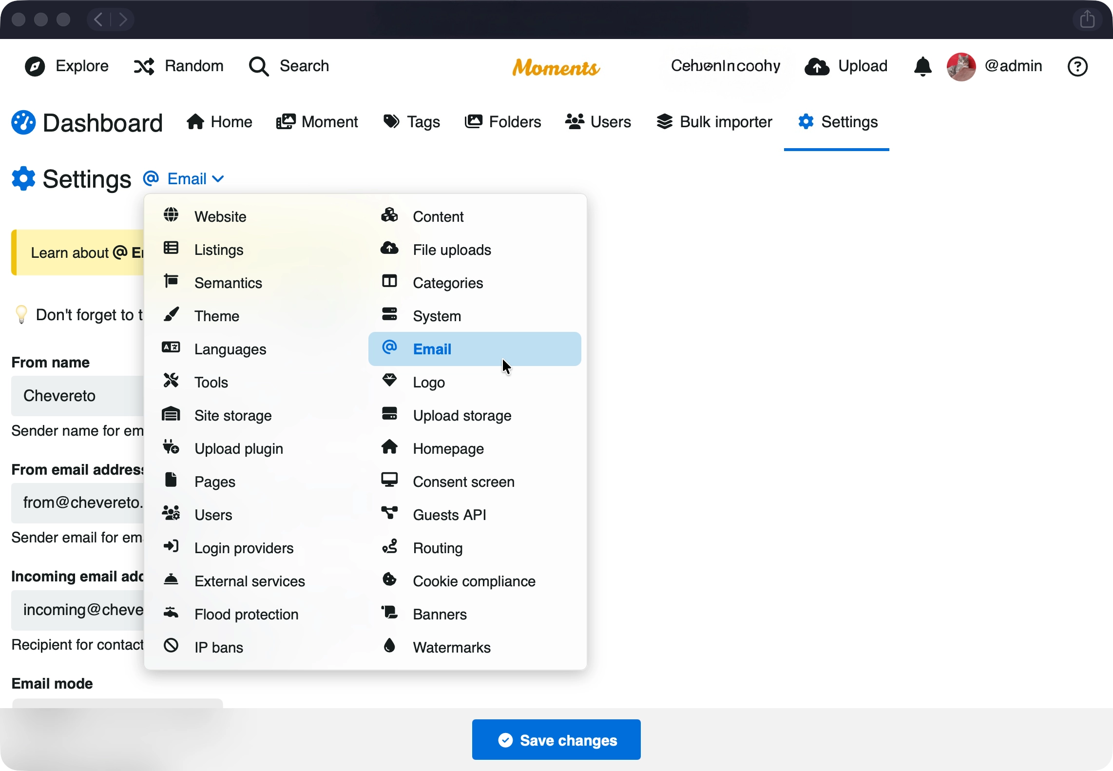Open Flood protection settings text
This screenshot has height=771, width=1113.
246,615
